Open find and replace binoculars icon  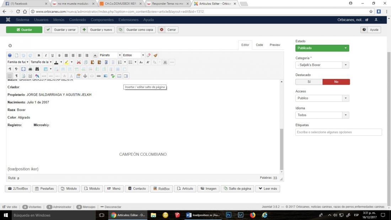37,69
